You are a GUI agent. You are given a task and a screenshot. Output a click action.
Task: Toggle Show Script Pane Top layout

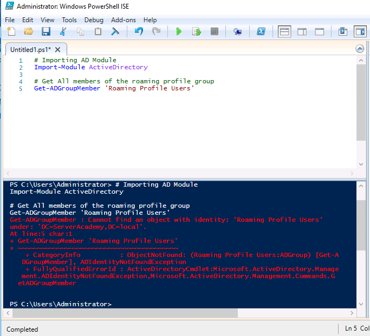[x=284, y=32]
